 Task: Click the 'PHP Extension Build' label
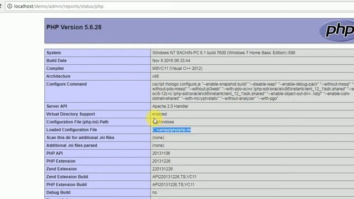[66, 185]
